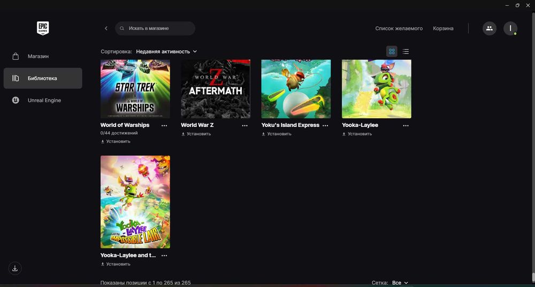Click the install icon under Yoku's Island Express

coord(263,134)
